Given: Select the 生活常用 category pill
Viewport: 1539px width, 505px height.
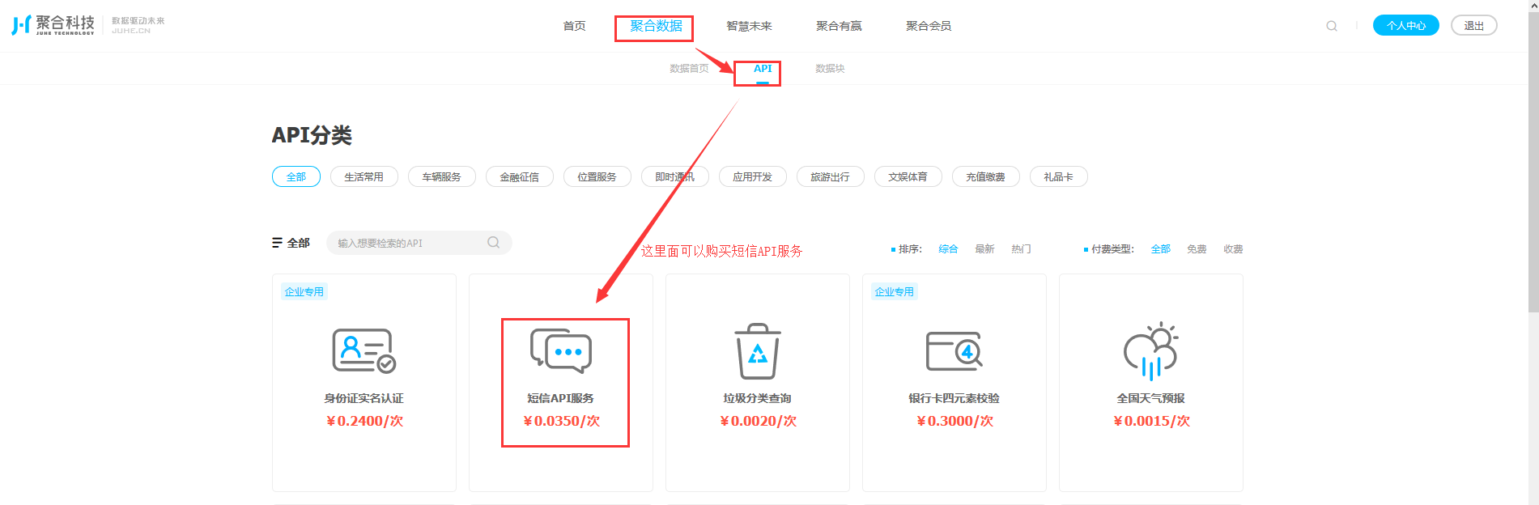Looking at the screenshot, I should (364, 176).
